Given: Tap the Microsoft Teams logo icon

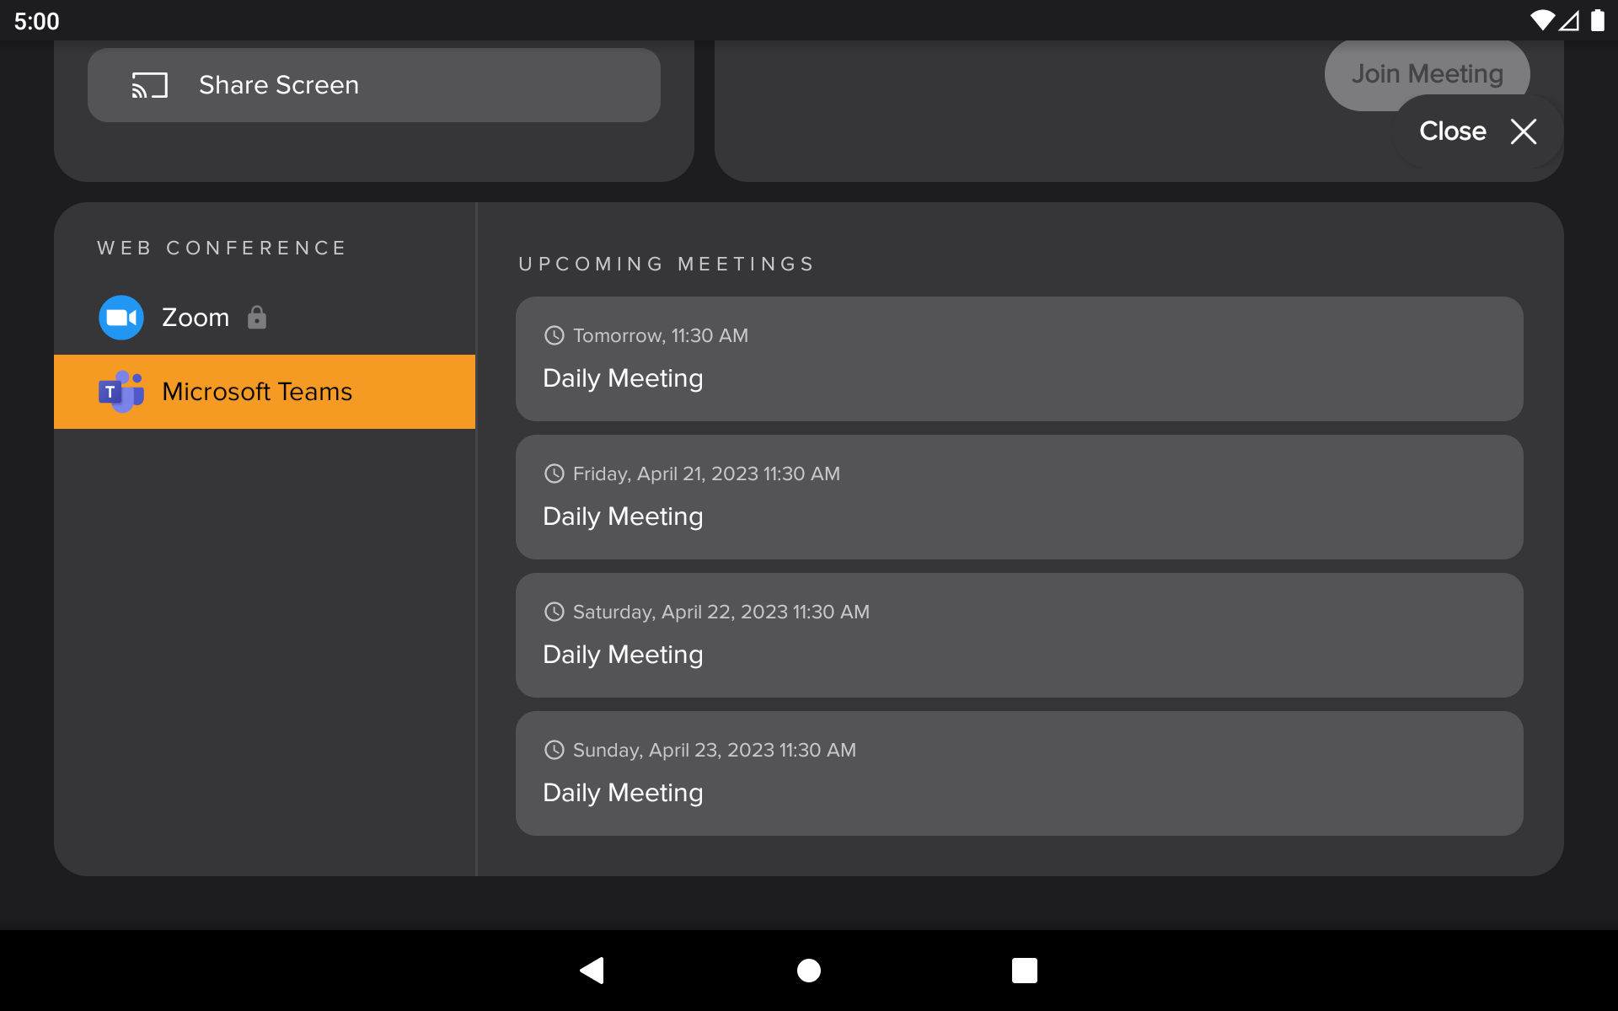Looking at the screenshot, I should pyautogui.click(x=121, y=392).
